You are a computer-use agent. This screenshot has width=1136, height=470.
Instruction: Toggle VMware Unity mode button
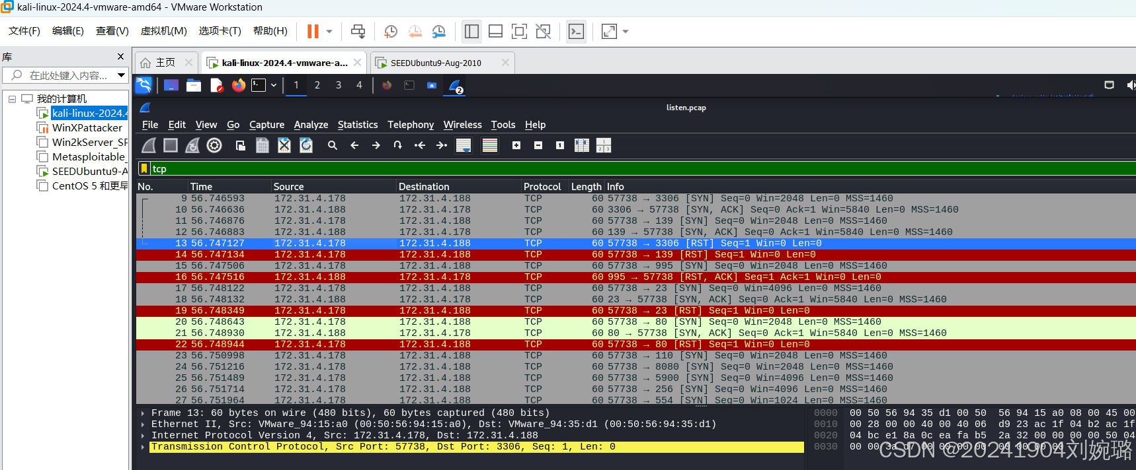click(544, 31)
